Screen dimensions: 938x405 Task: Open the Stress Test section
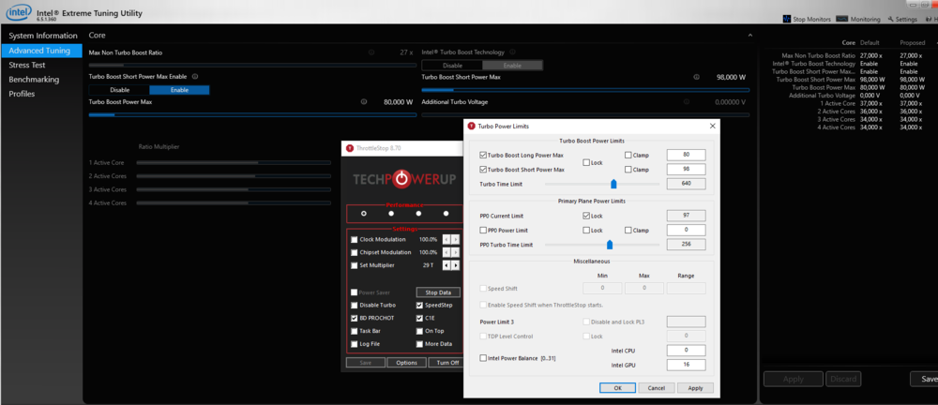(x=27, y=66)
